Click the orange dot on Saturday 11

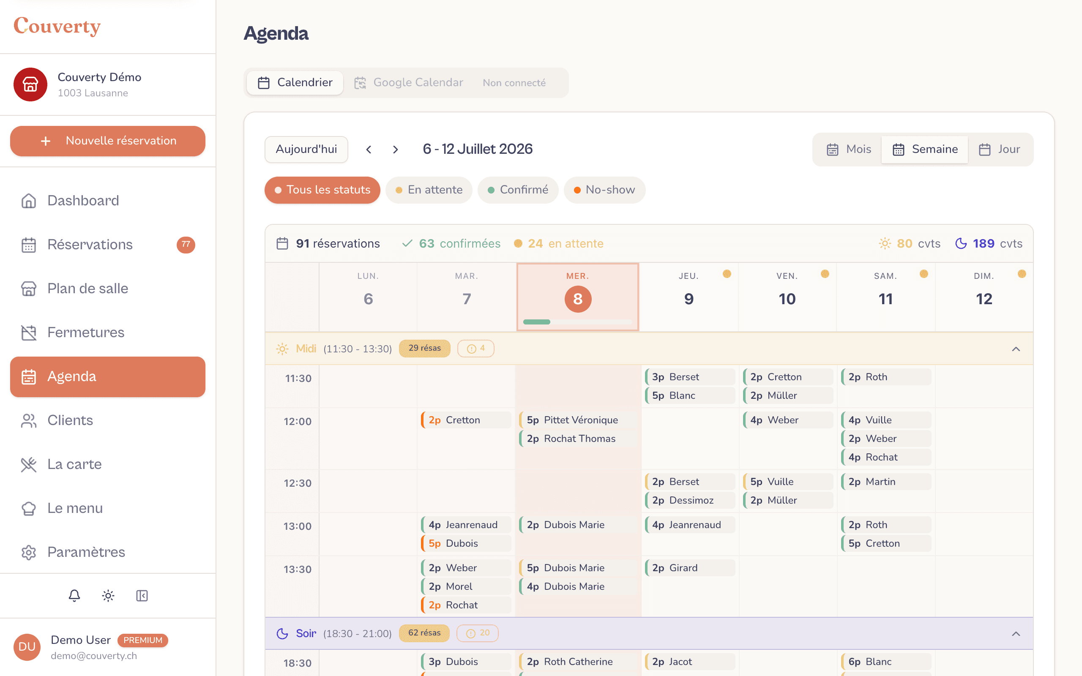924,274
